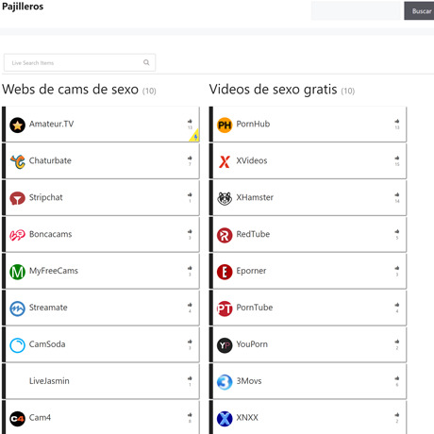Screen dimensions: 434x434
Task: Open the PornHub link
Action: [x=253, y=124]
